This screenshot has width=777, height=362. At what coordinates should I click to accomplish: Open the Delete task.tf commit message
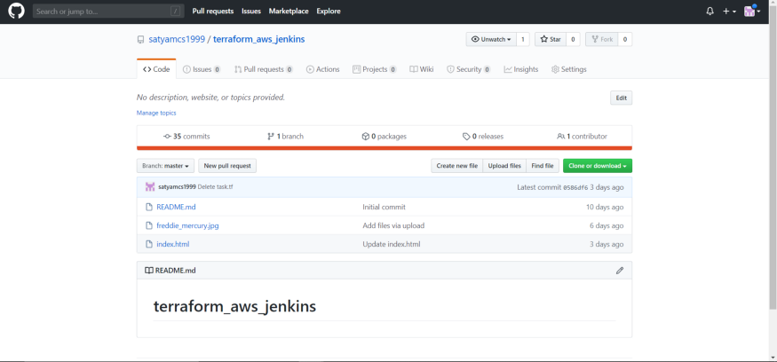coord(215,187)
